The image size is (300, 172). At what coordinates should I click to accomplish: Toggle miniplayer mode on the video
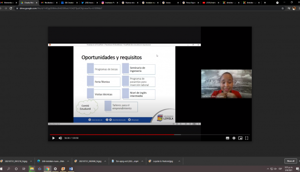coord(240,138)
